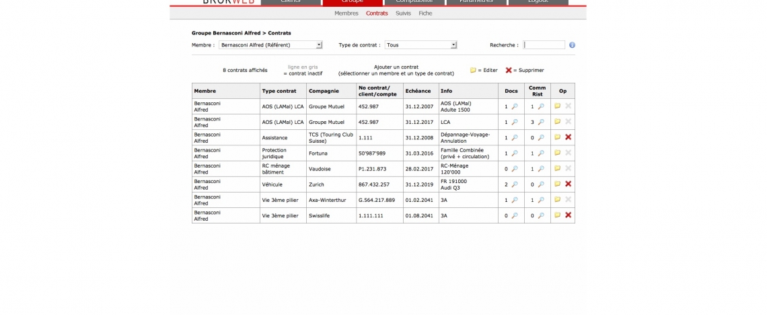767x315 pixels.
Task: Click the Ajouter un contrat link
Action: (396, 67)
